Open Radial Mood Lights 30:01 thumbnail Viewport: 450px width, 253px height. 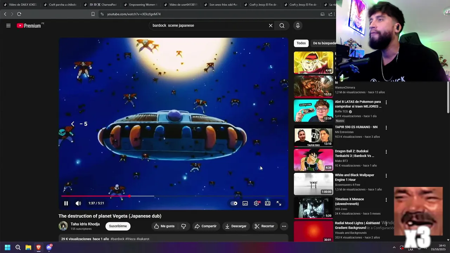[314, 232]
